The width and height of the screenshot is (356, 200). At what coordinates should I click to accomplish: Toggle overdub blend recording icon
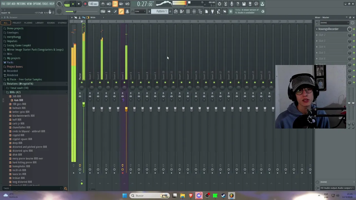121,4
